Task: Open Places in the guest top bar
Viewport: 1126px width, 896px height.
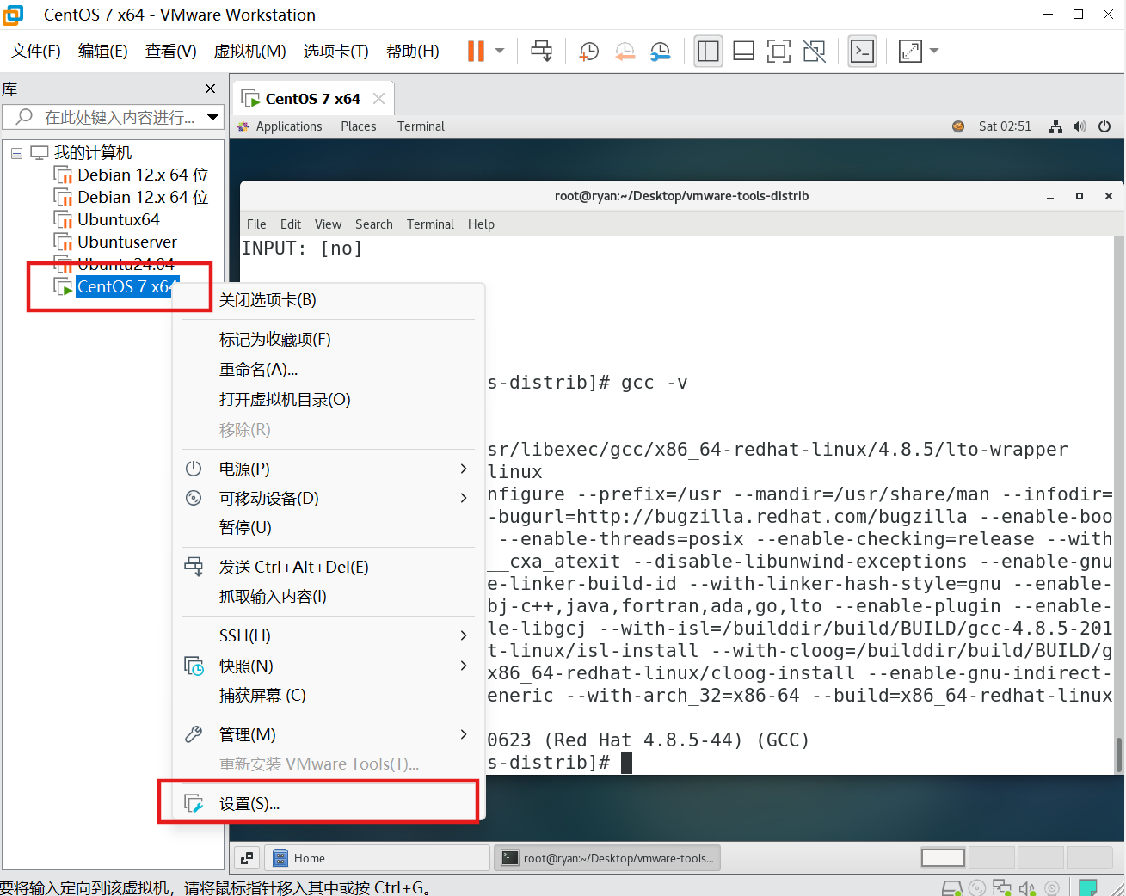Action: [x=359, y=126]
